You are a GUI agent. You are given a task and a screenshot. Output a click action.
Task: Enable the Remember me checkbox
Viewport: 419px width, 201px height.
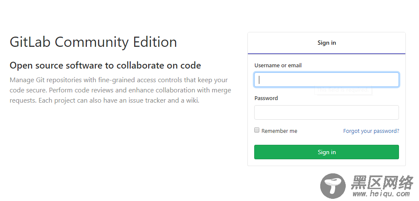coord(257,130)
